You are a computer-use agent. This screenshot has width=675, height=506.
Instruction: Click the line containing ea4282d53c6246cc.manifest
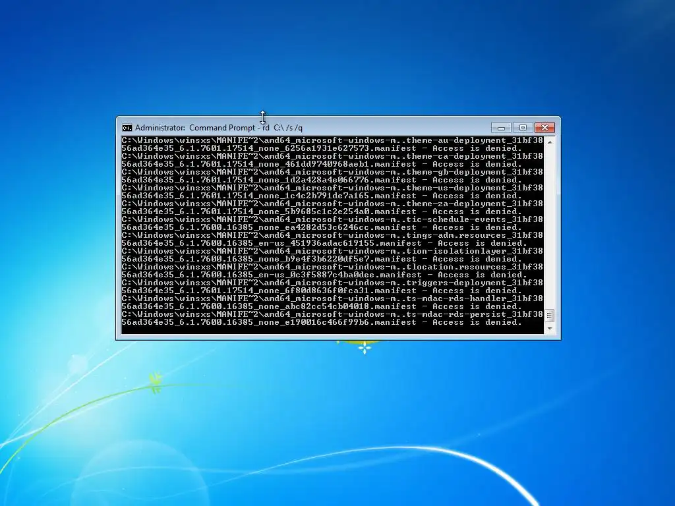[322, 227]
